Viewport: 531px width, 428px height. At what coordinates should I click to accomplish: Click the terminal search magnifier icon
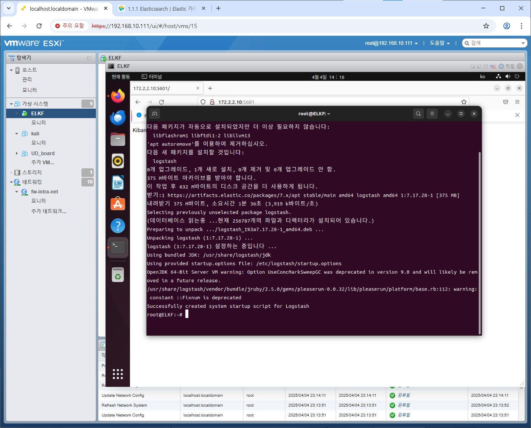click(x=418, y=114)
